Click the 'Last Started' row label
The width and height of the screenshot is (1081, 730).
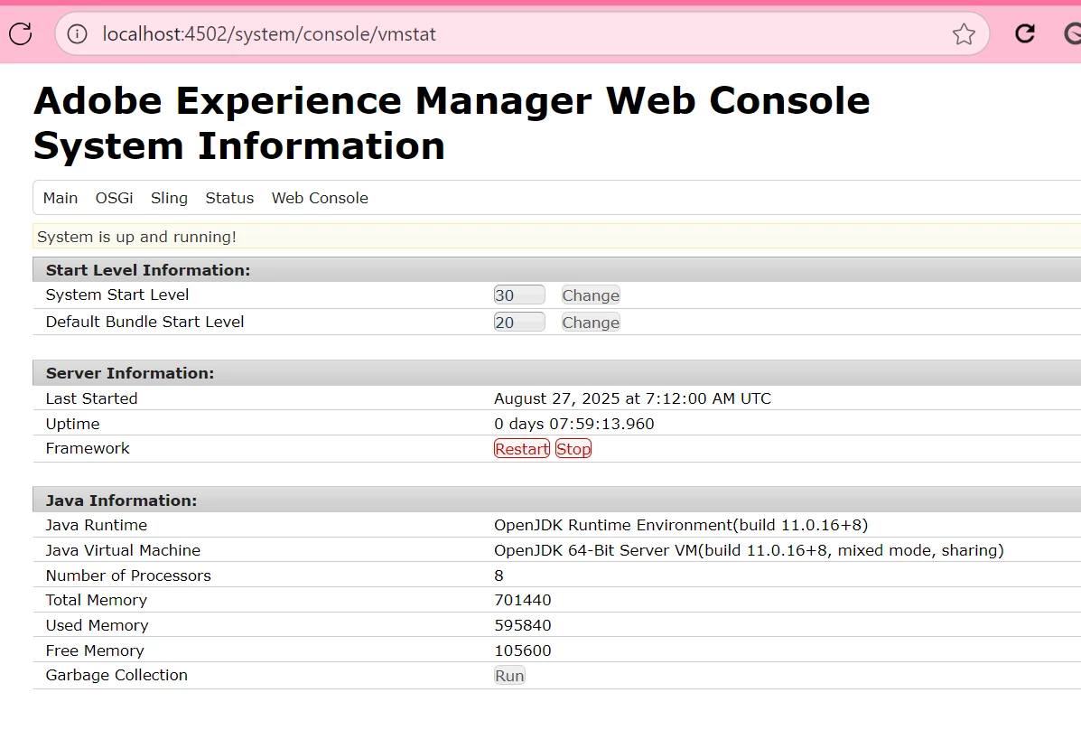92,398
